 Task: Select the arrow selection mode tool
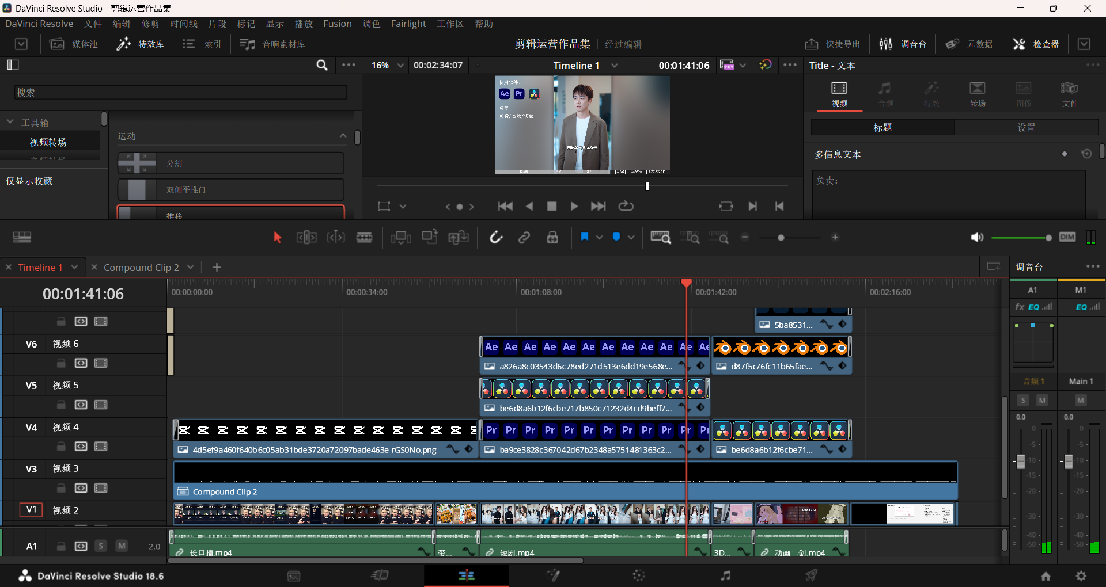click(277, 238)
